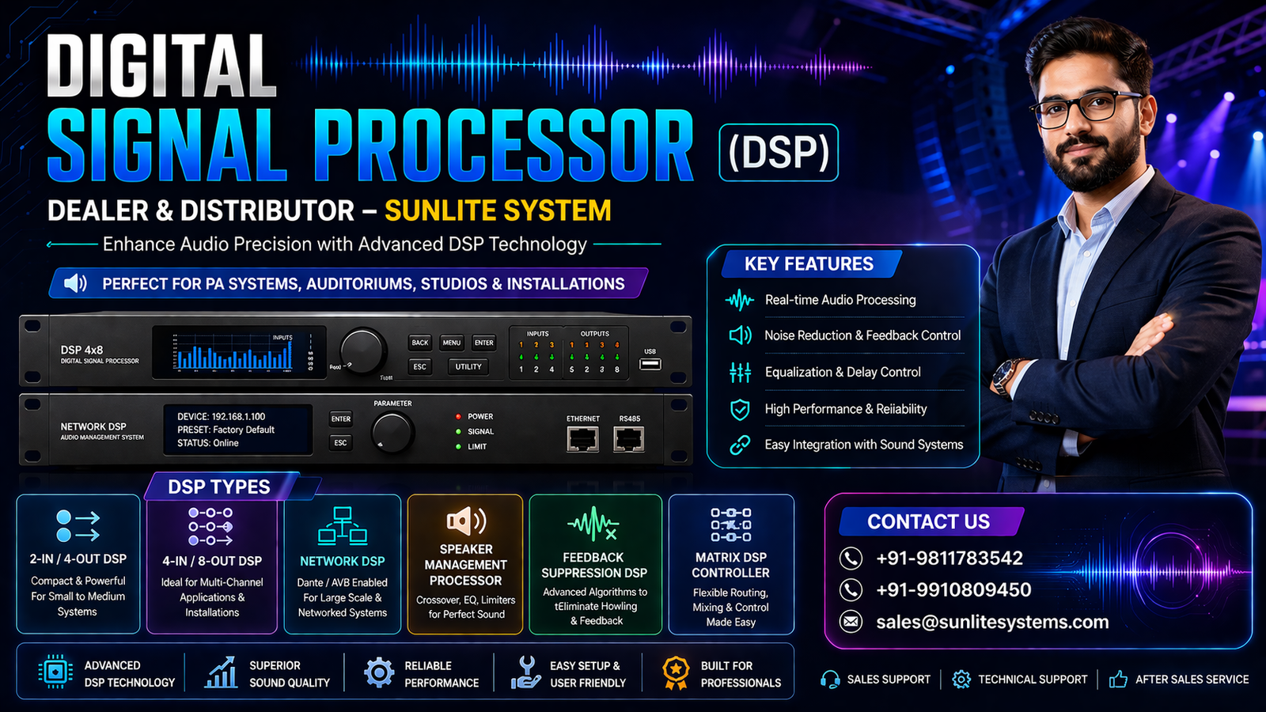This screenshot has width=1266, height=712.
Task: Click the spectrum display on the DSP 4x8
Action: (239, 352)
